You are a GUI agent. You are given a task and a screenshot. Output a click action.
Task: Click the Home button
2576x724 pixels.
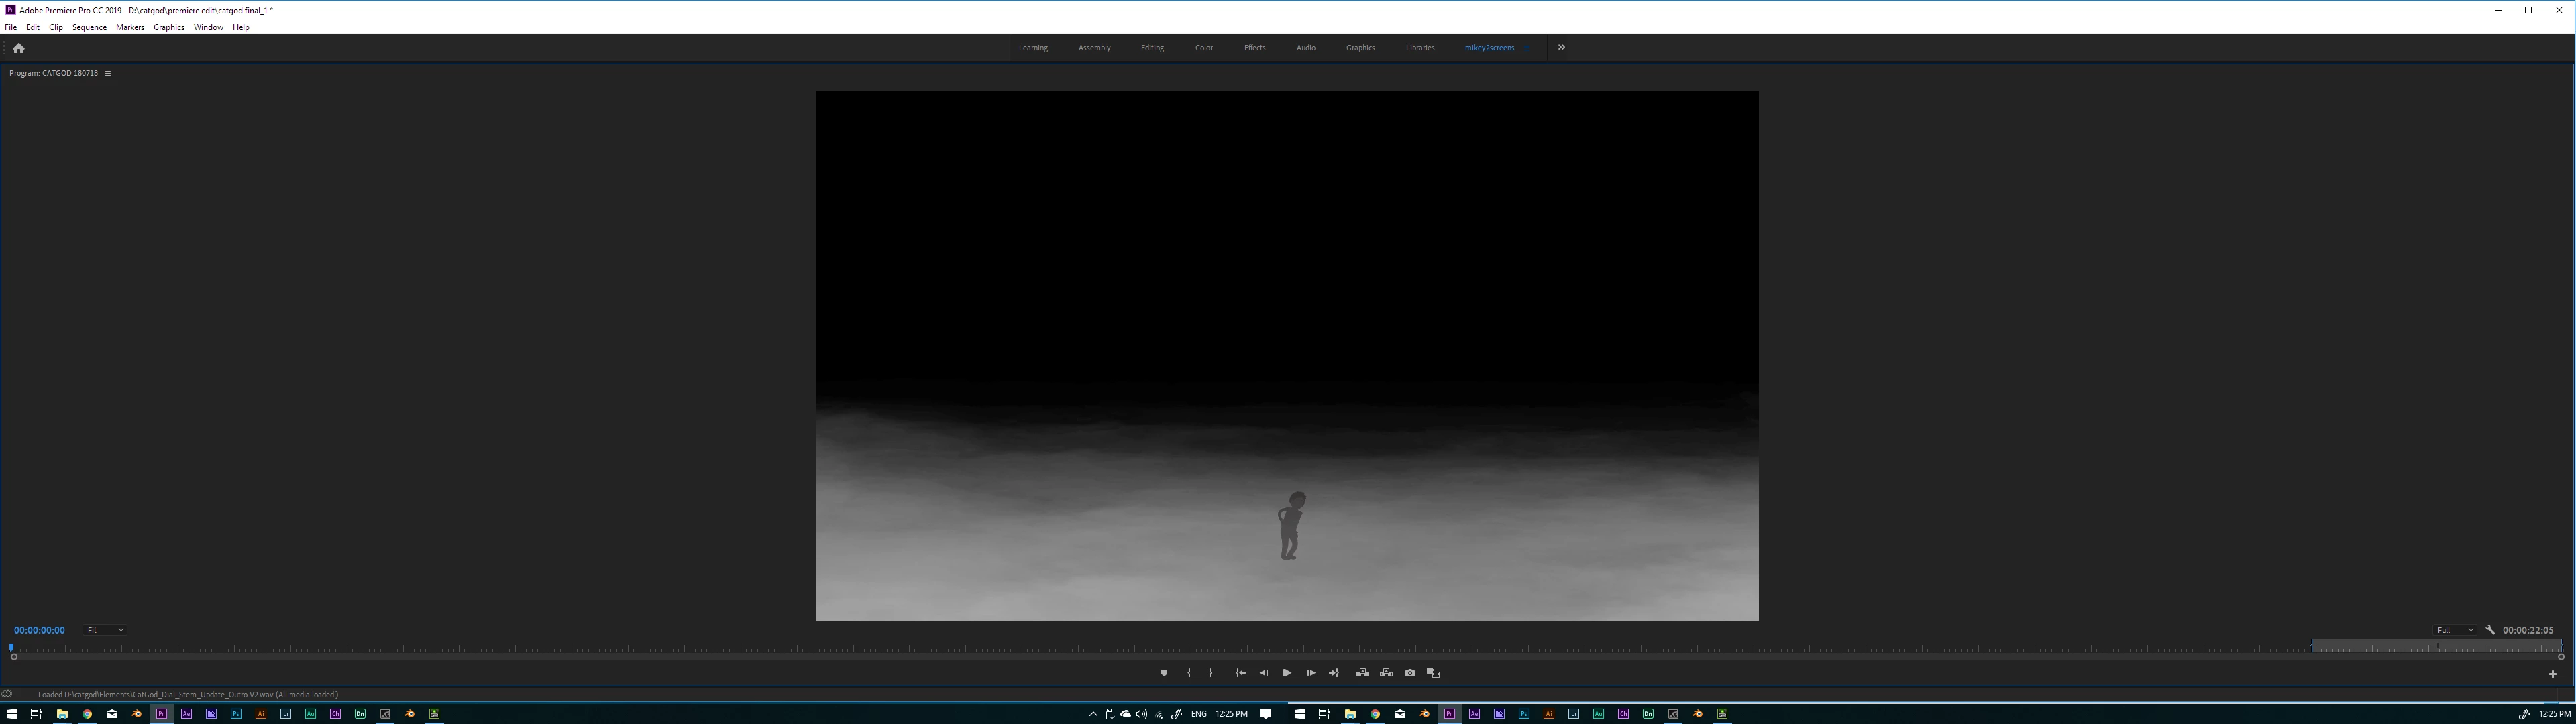pos(18,48)
